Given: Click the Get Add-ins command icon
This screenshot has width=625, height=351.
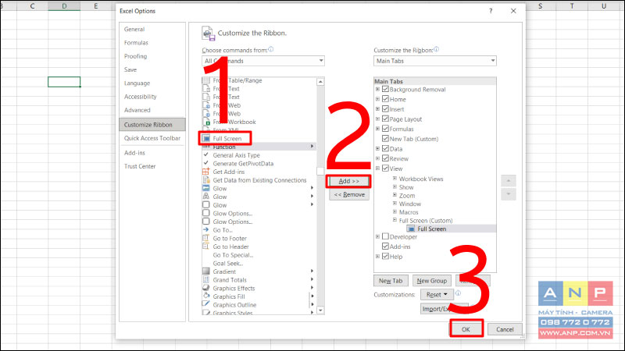Looking at the screenshot, I should 205,172.
